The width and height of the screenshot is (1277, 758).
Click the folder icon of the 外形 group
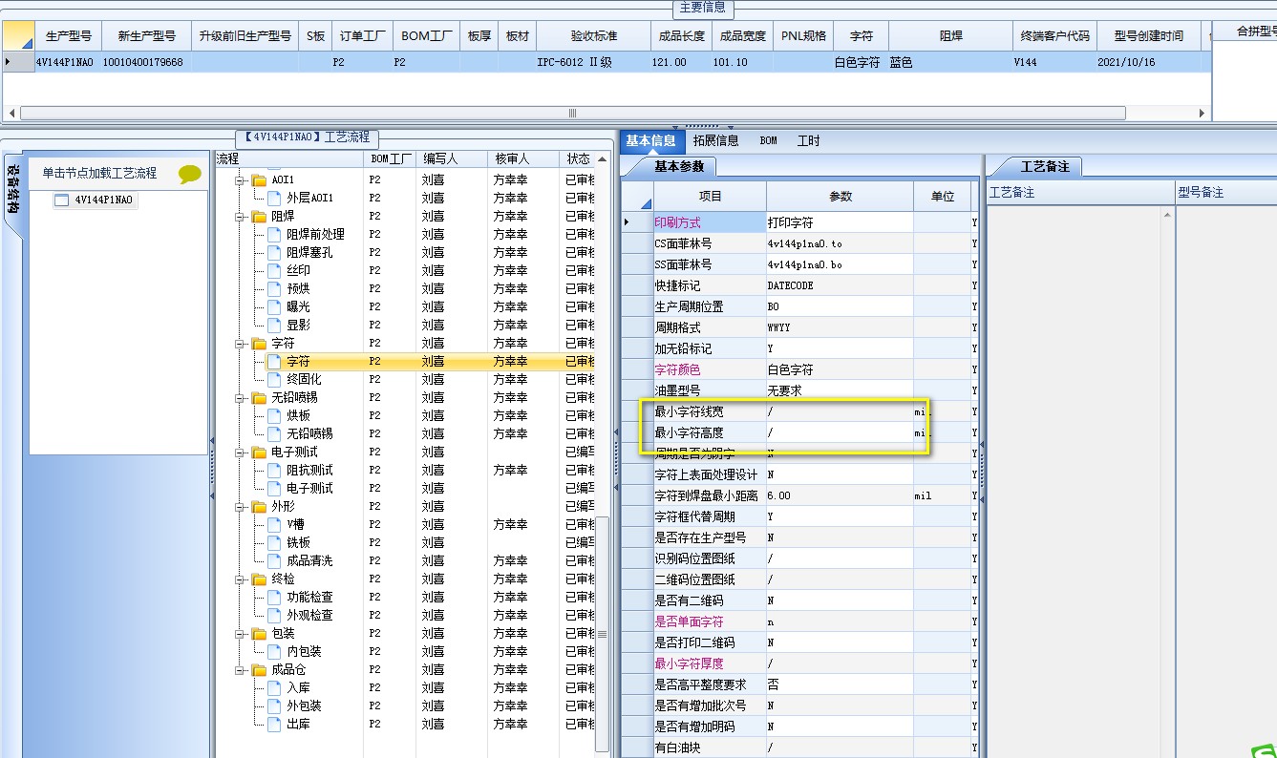click(x=259, y=507)
